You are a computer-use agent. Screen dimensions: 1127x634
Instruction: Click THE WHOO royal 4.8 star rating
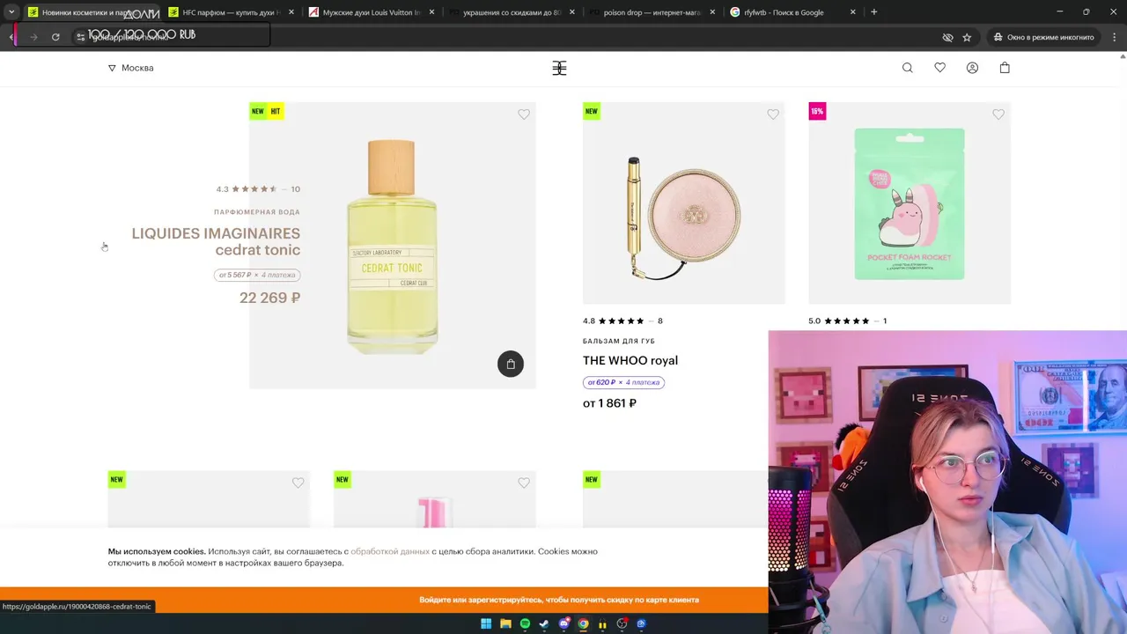click(x=622, y=321)
